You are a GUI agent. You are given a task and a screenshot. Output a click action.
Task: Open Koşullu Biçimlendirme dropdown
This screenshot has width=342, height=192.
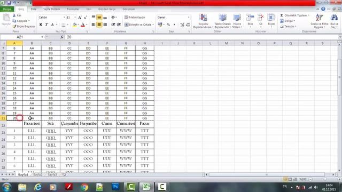click(203, 21)
